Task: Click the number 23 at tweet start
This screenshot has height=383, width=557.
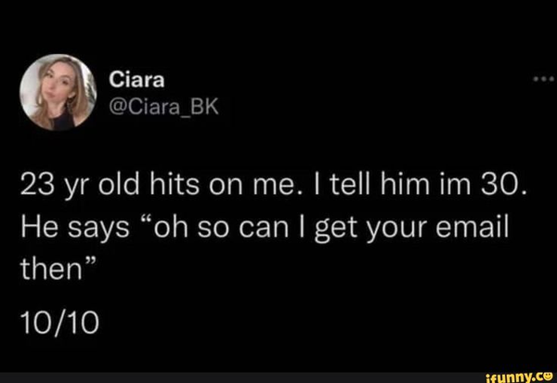Action: click(x=34, y=186)
